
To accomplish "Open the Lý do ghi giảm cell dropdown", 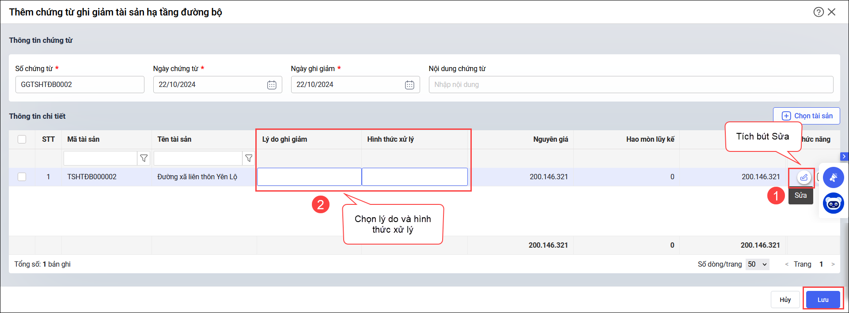I will tap(309, 177).
